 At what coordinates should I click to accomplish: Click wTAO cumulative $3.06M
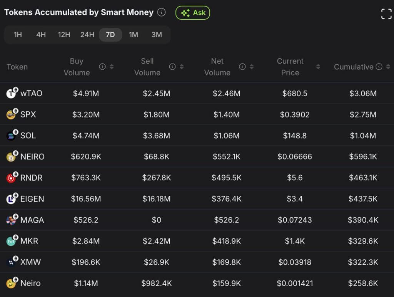pos(363,94)
